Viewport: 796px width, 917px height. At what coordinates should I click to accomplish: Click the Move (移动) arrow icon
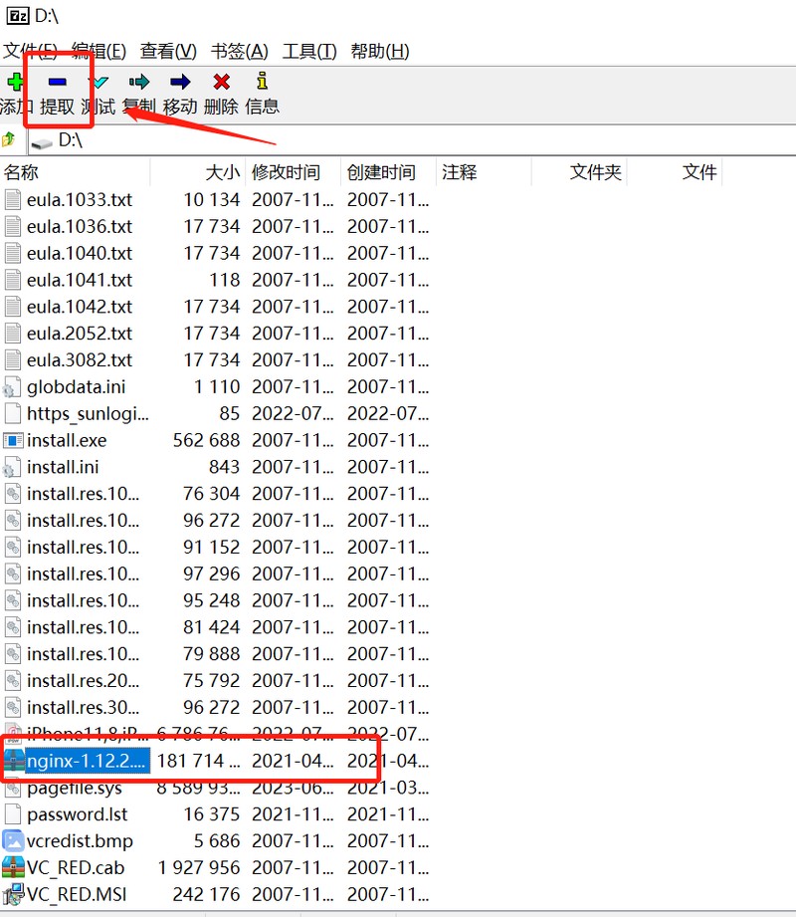(180, 82)
